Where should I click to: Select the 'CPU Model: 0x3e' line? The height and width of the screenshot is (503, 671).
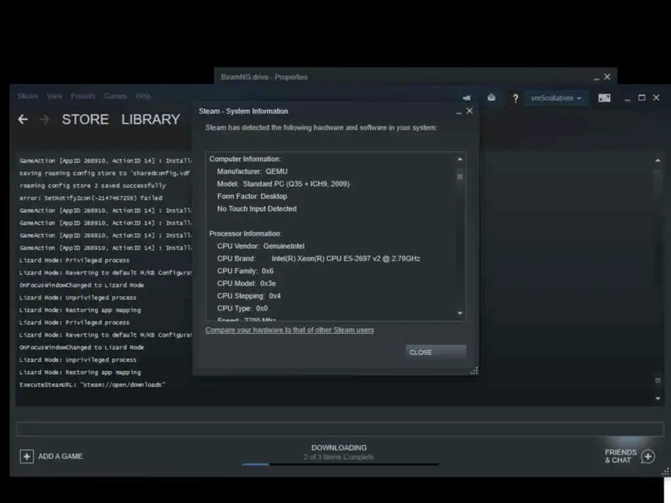click(x=246, y=283)
